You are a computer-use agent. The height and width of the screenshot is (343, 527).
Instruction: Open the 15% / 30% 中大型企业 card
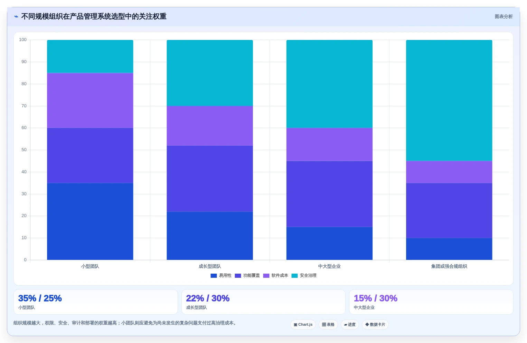click(431, 302)
